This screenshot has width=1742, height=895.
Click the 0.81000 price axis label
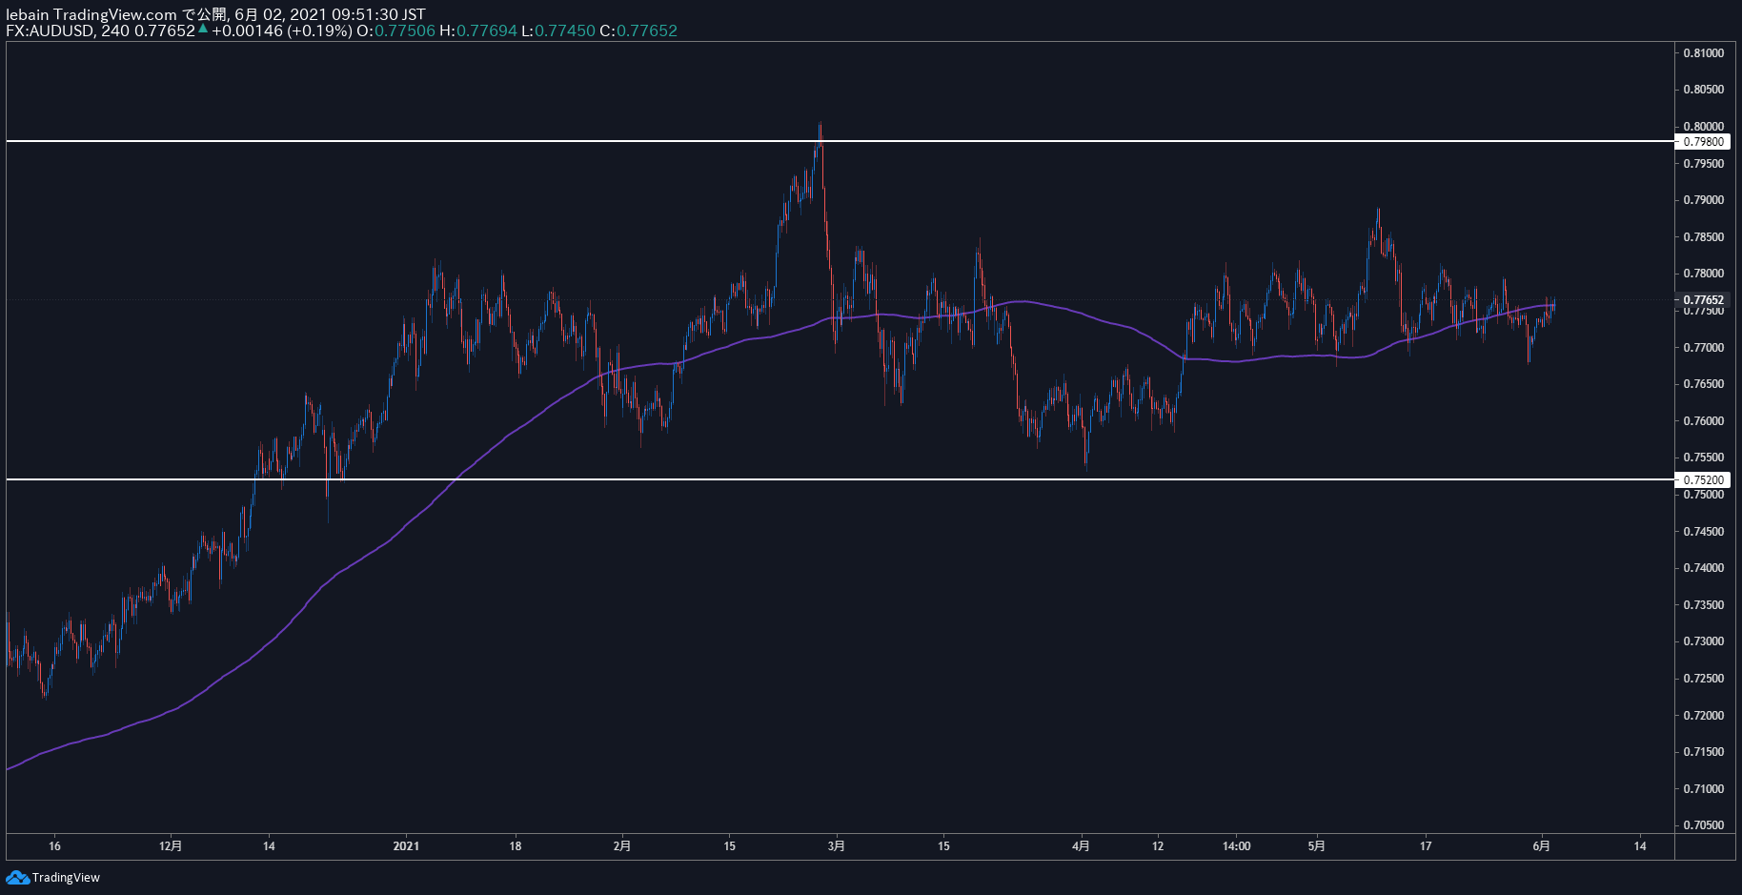coord(1703,53)
